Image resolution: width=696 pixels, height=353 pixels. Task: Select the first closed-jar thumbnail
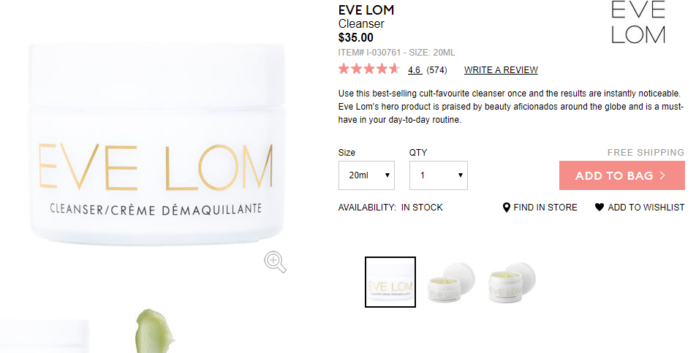point(390,282)
